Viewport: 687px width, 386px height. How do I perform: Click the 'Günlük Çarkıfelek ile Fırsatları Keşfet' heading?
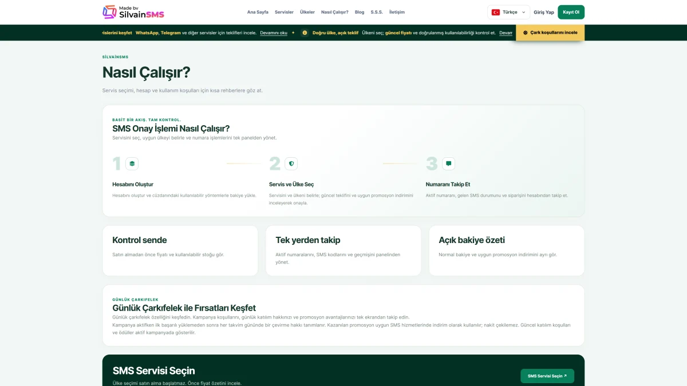(184, 308)
